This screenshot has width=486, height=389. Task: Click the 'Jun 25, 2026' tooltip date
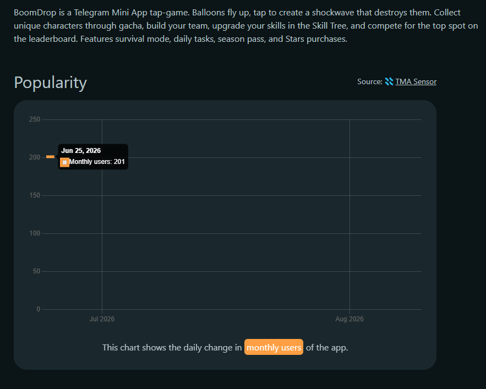81,151
